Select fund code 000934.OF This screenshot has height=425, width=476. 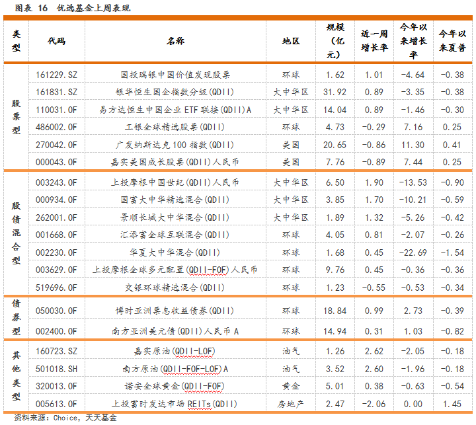coord(56,200)
